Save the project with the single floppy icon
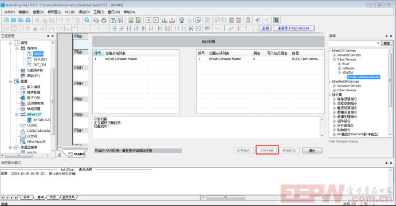 point(21,20)
